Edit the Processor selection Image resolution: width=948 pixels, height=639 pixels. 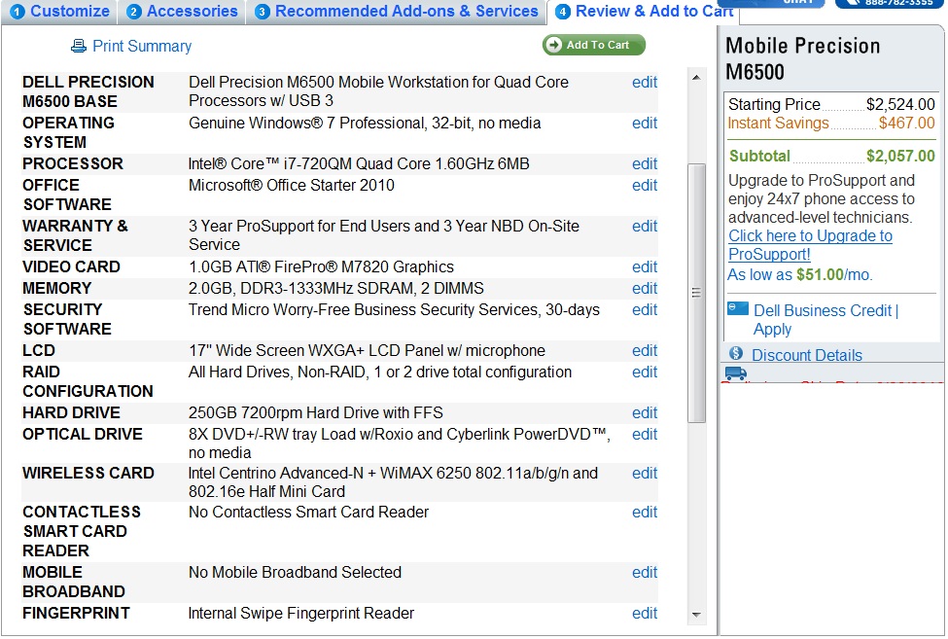[645, 163]
